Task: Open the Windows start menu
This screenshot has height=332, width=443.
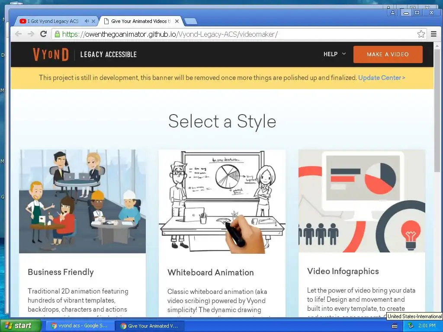Action: 20,326
